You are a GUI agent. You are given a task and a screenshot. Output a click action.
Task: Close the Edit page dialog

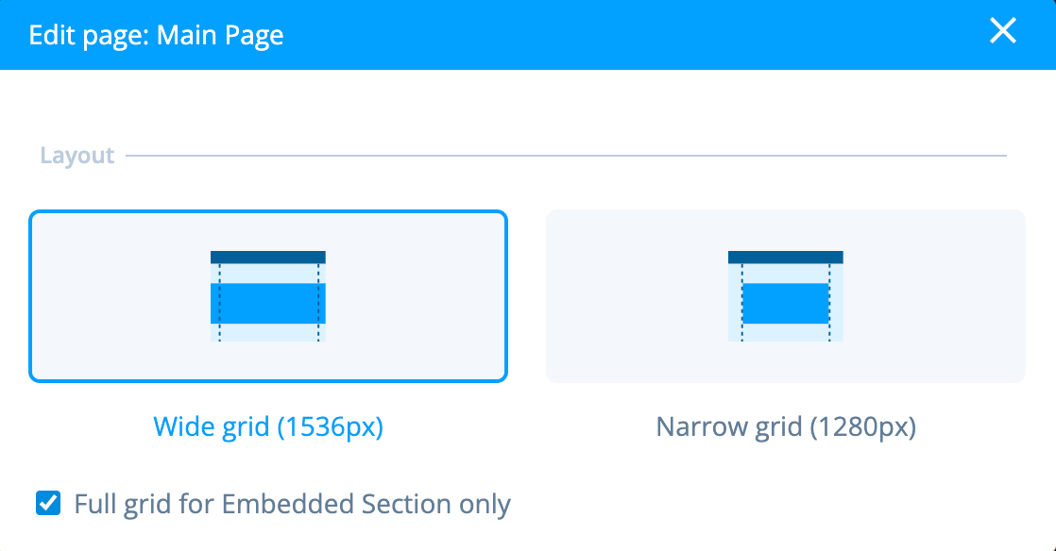(x=1003, y=31)
